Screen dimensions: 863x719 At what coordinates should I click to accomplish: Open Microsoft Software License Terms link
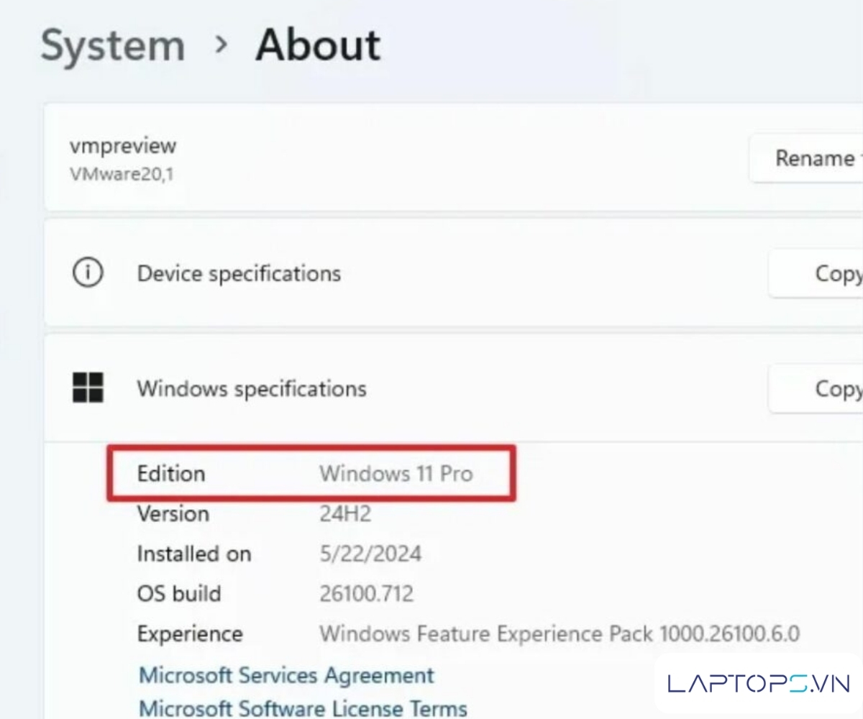(x=303, y=708)
